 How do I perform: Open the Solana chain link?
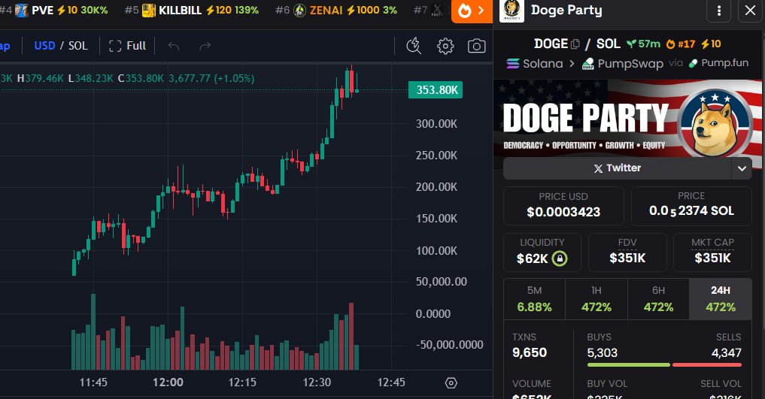[534, 64]
